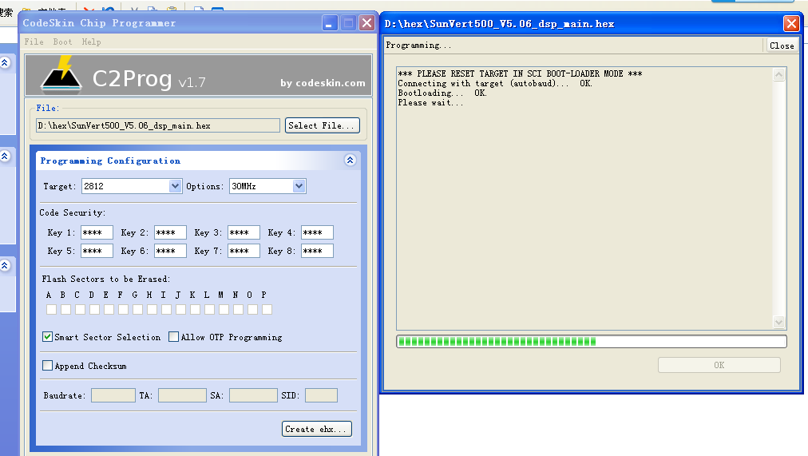This screenshot has height=456, width=808.
Task: Click the 'Please wait...' log line
Action: pos(430,102)
